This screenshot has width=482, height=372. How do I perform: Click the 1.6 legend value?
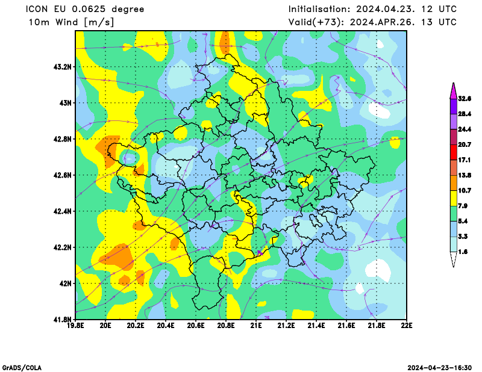(463, 252)
